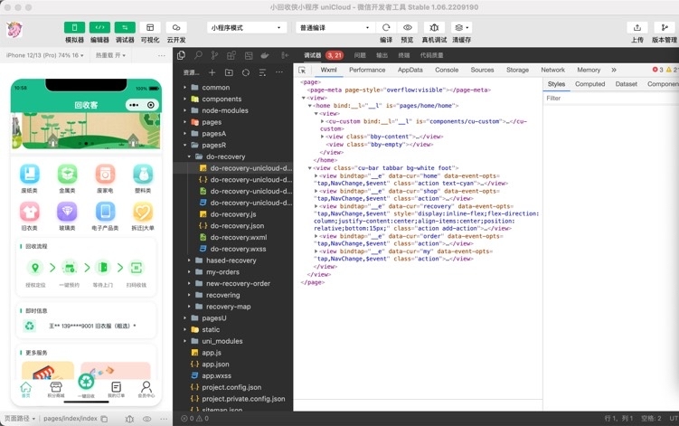Click the new file plus icon in explorer
679x426 pixels.
212,72
